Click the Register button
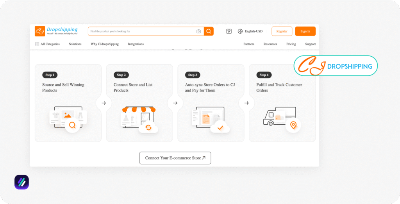This screenshot has height=204, width=400. point(282,31)
